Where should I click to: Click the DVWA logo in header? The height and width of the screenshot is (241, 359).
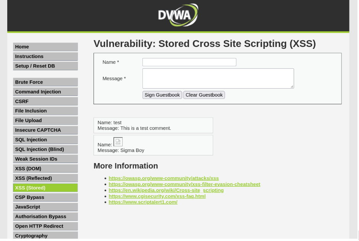pyautogui.click(x=178, y=15)
